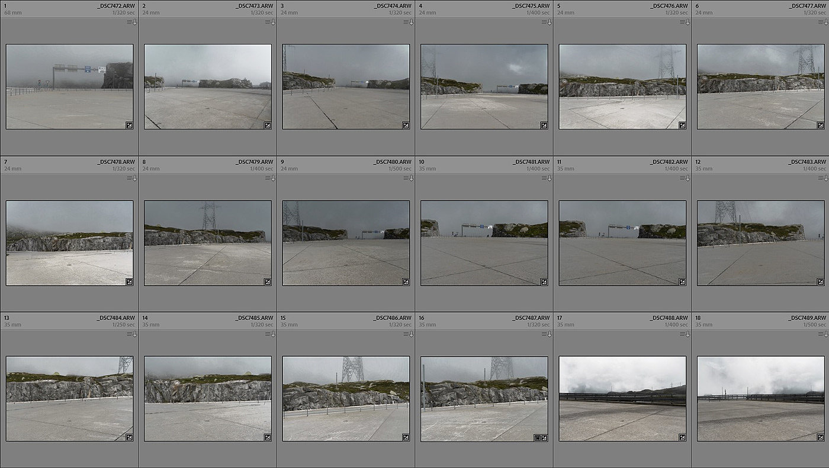Click the develop adjustments badge on _DSC7487.ARW thumbnail
Screen dimensions: 829x468
[x=544, y=438]
